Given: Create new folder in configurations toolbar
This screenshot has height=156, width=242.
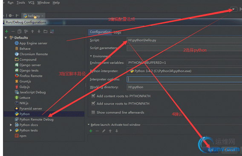Looking at the screenshot, I should pyautogui.click(x=45, y=32).
